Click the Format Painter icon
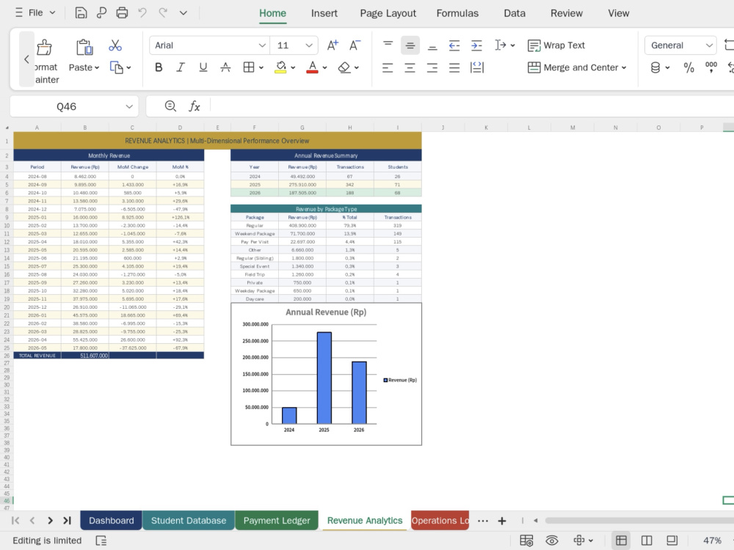Viewport: 734px width, 550px height. tap(44, 47)
